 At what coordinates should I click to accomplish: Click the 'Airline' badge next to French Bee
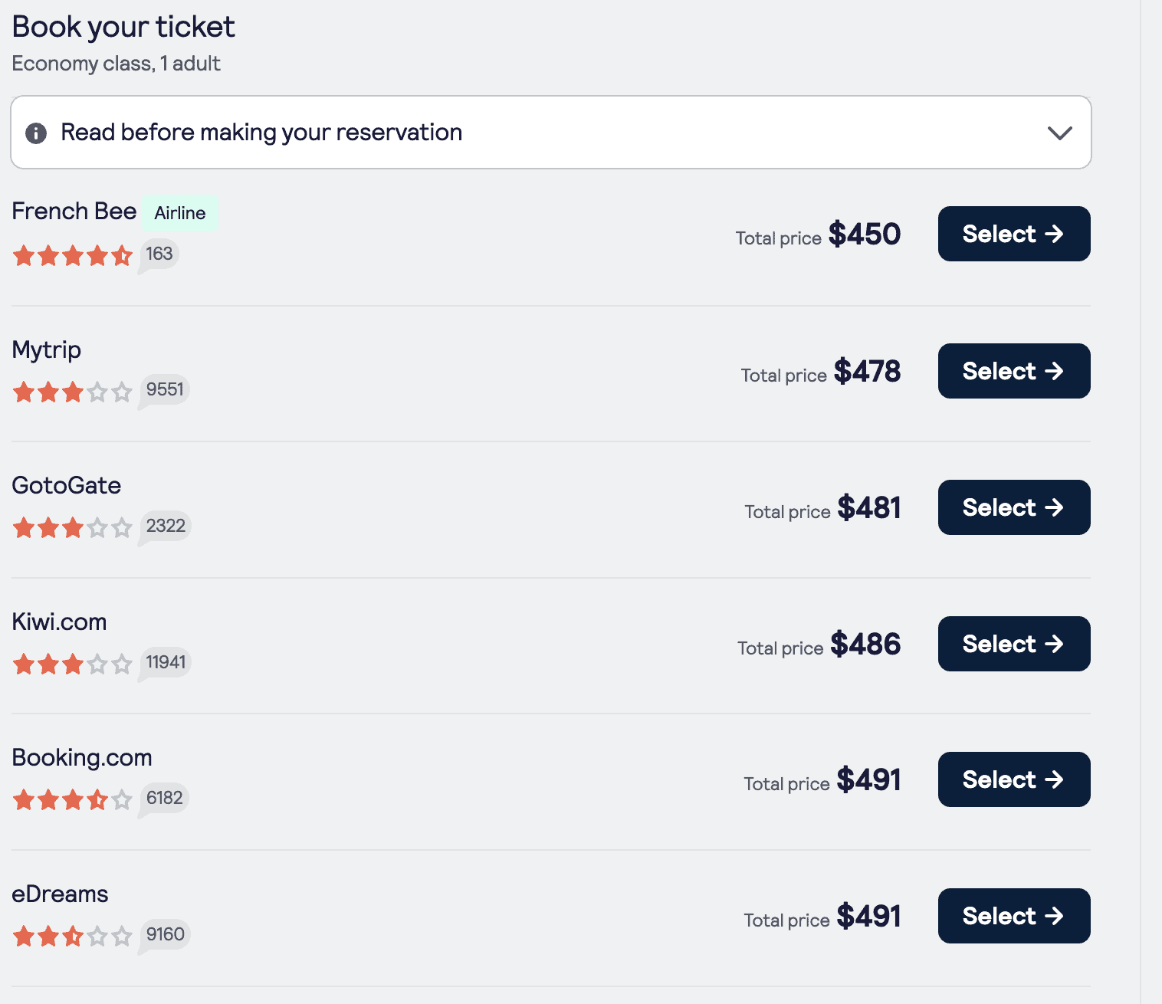pos(180,212)
